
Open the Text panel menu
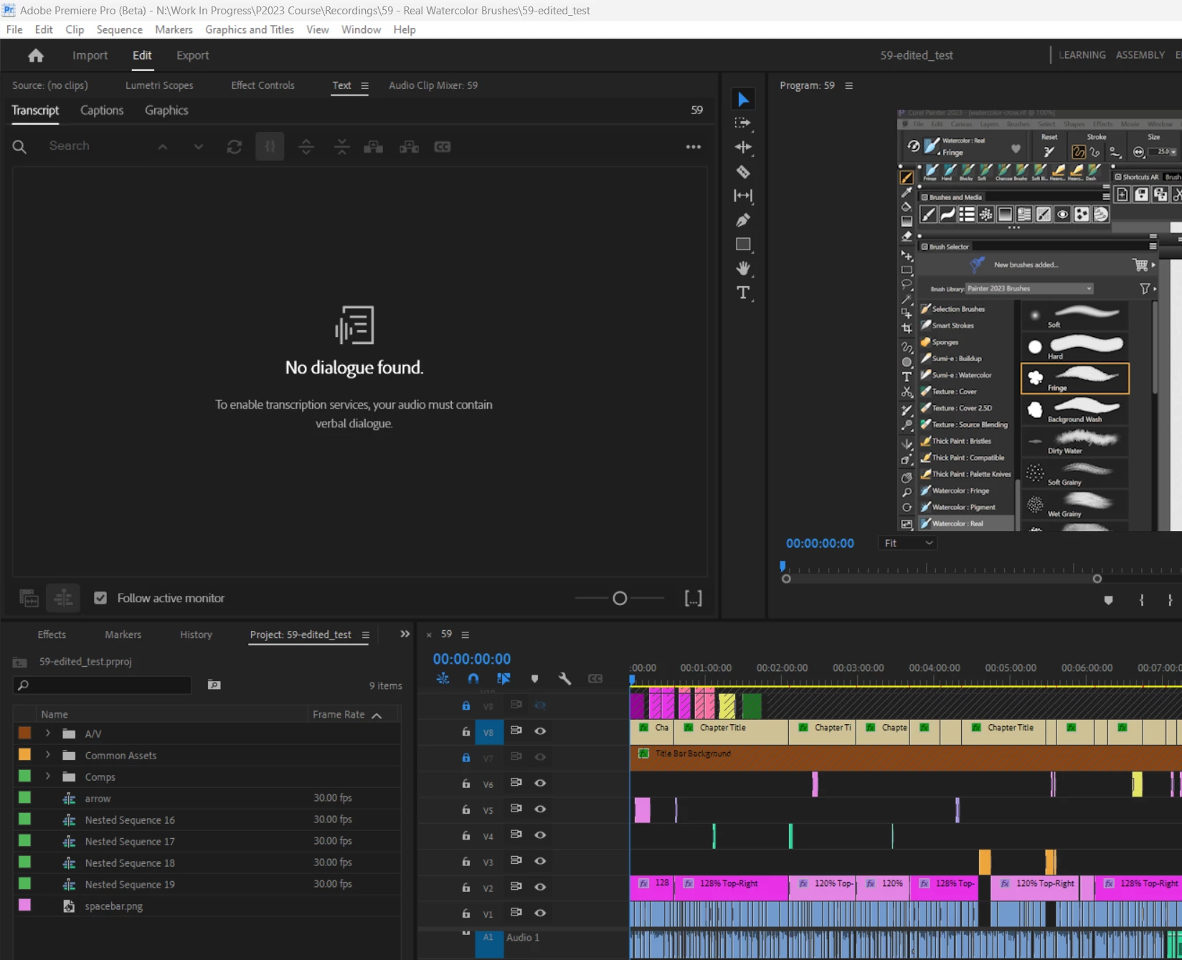364,86
